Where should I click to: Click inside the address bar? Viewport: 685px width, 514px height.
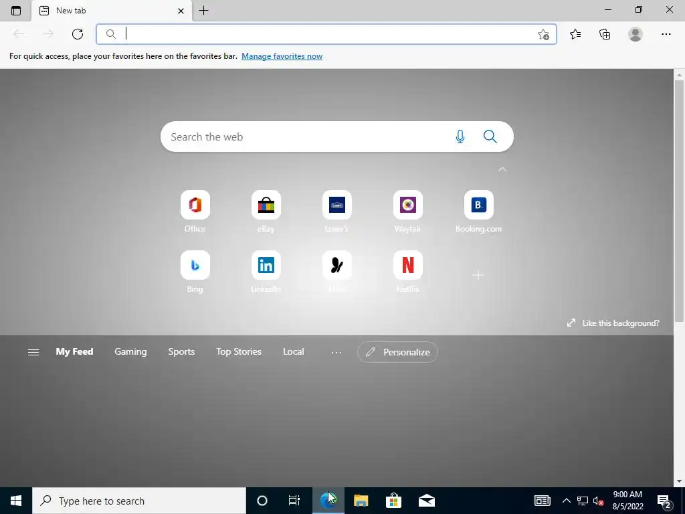click(x=326, y=34)
